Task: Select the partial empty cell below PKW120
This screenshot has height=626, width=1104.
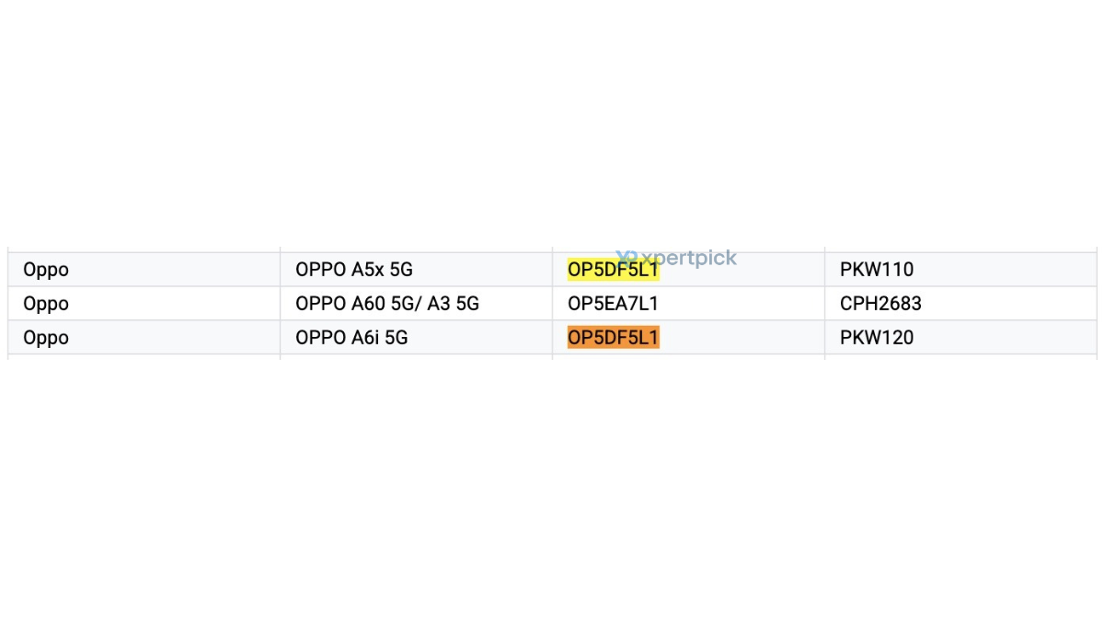Action: 960,357
